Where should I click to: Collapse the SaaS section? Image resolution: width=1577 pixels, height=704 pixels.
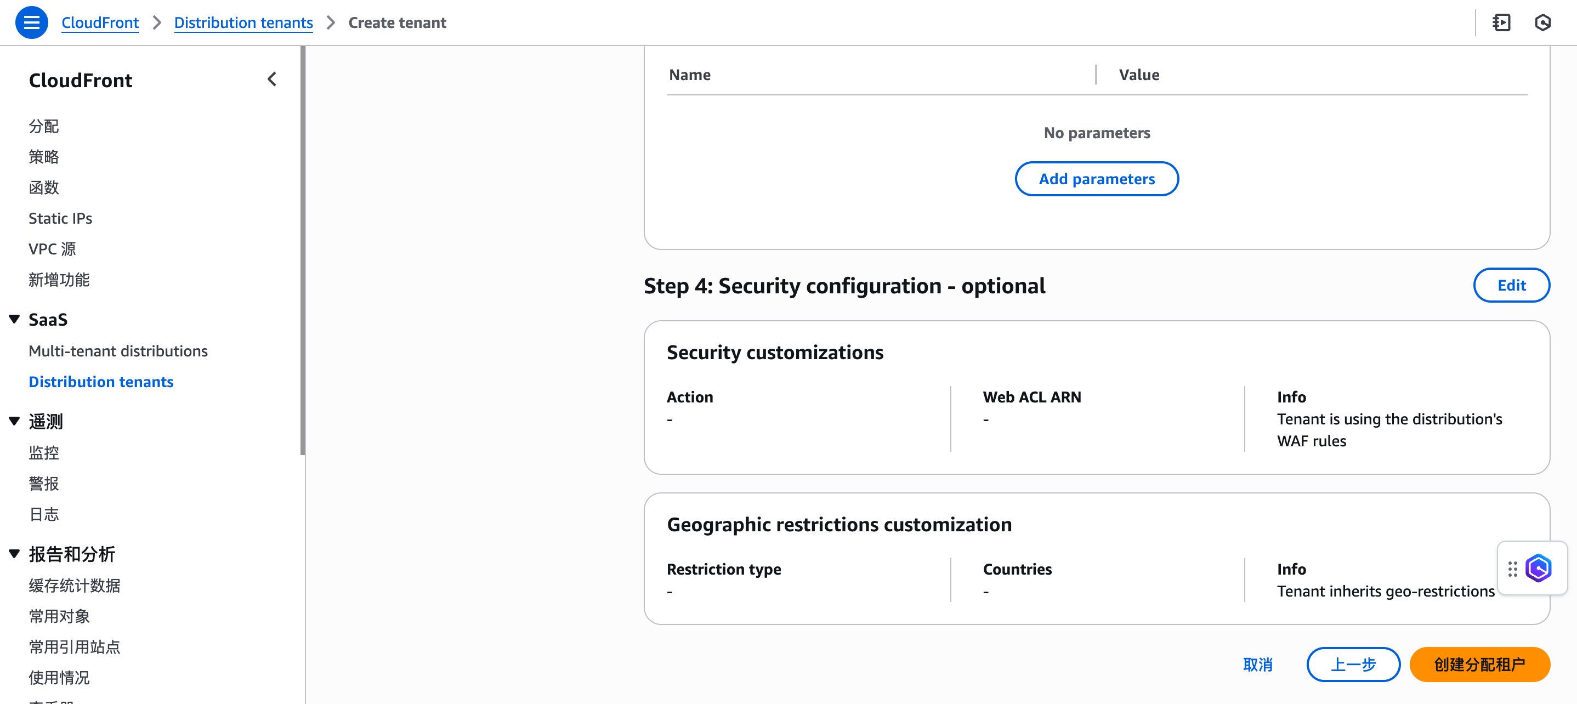15,319
